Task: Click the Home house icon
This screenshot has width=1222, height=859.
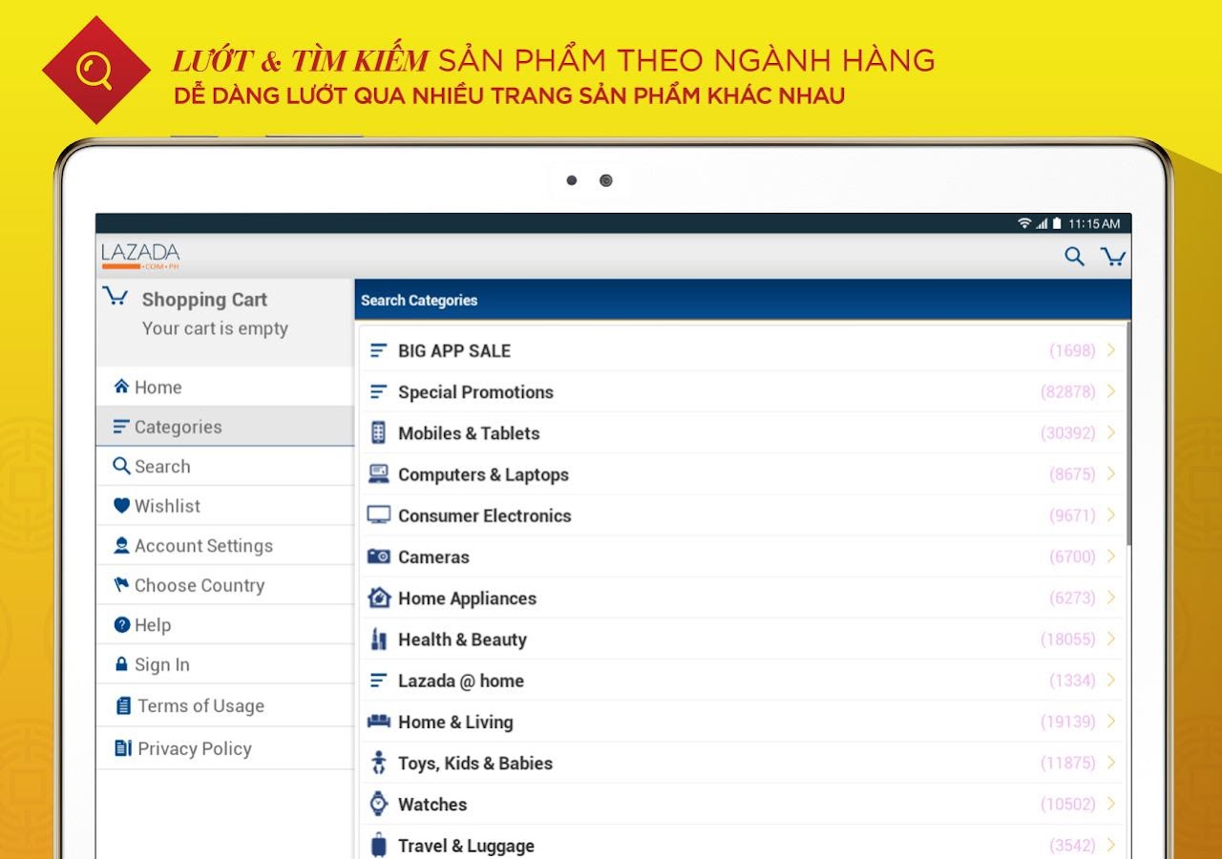Action: (121, 387)
